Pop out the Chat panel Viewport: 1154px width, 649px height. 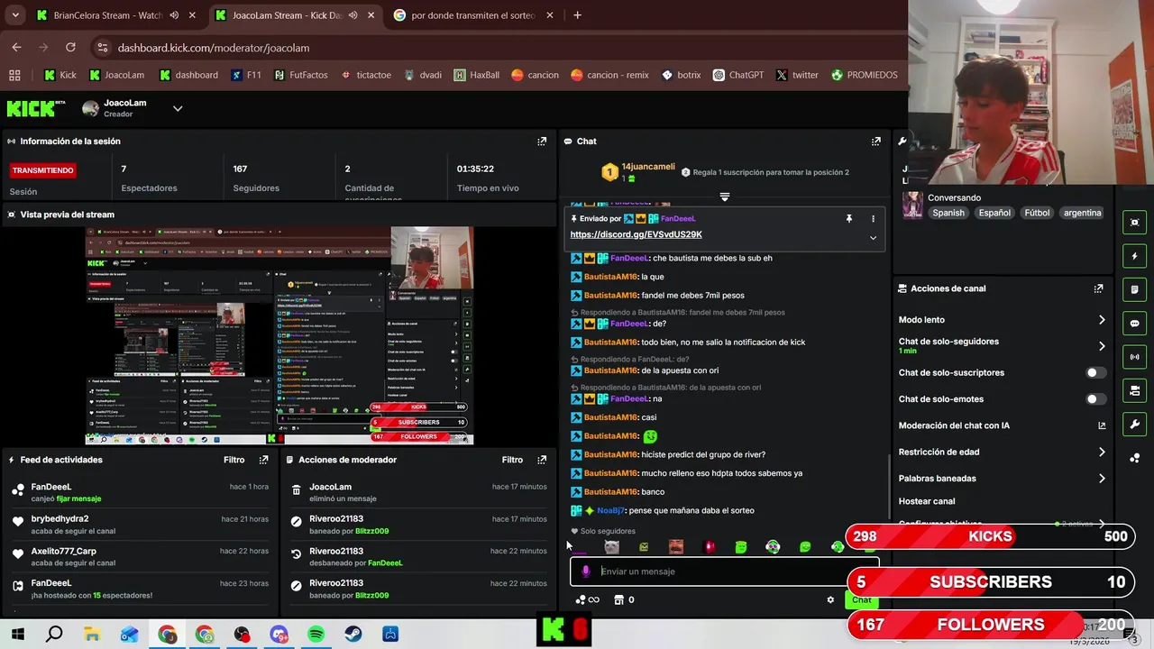(875, 142)
